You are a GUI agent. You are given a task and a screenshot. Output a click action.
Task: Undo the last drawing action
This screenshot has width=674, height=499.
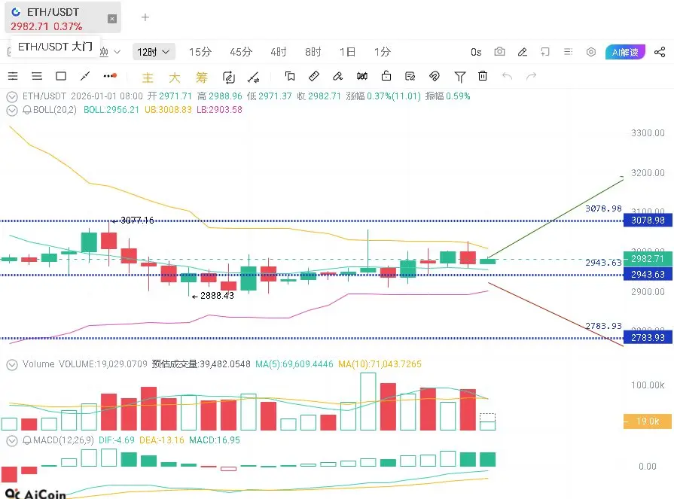click(x=508, y=76)
